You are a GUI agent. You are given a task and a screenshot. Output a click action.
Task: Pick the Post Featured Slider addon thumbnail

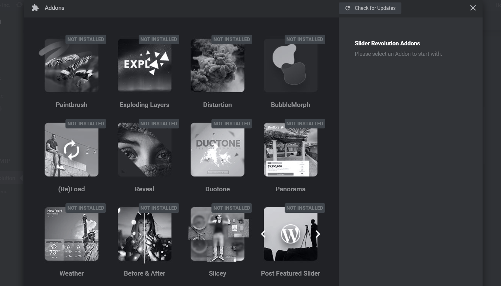click(x=290, y=234)
